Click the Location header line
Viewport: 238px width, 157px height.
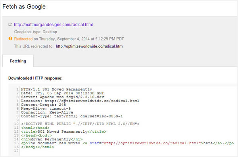pyautogui.click(x=80, y=101)
